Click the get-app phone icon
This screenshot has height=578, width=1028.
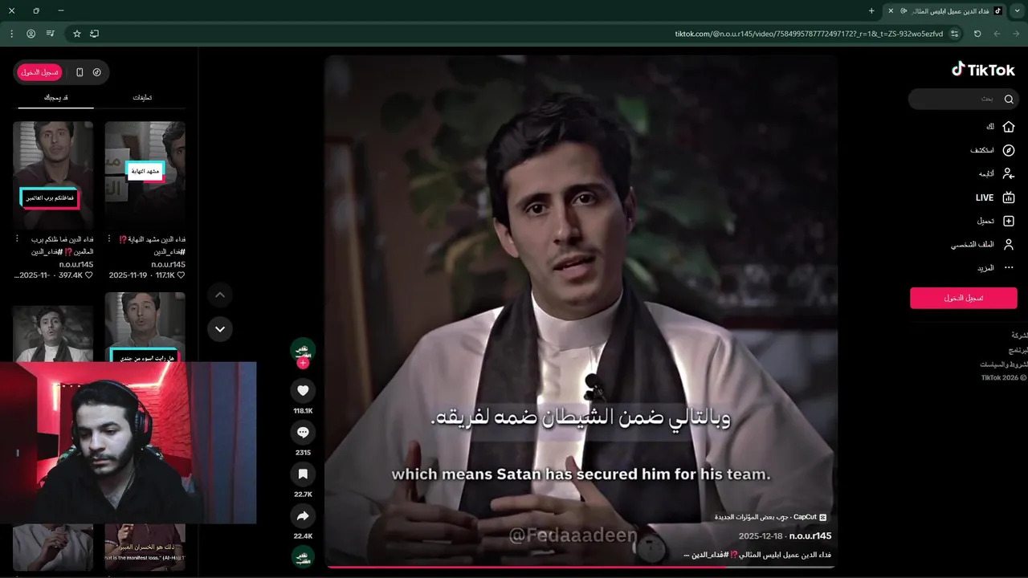tap(80, 72)
